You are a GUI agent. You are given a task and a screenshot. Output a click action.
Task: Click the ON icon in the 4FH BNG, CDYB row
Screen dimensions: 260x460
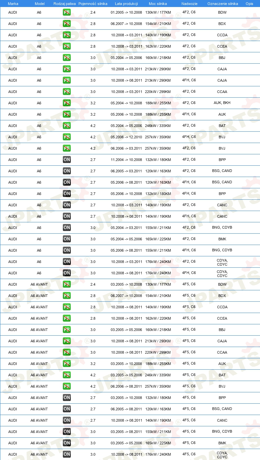(x=67, y=251)
